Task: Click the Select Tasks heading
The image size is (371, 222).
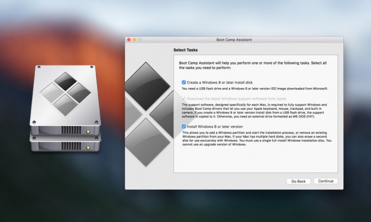Action: [x=186, y=50]
